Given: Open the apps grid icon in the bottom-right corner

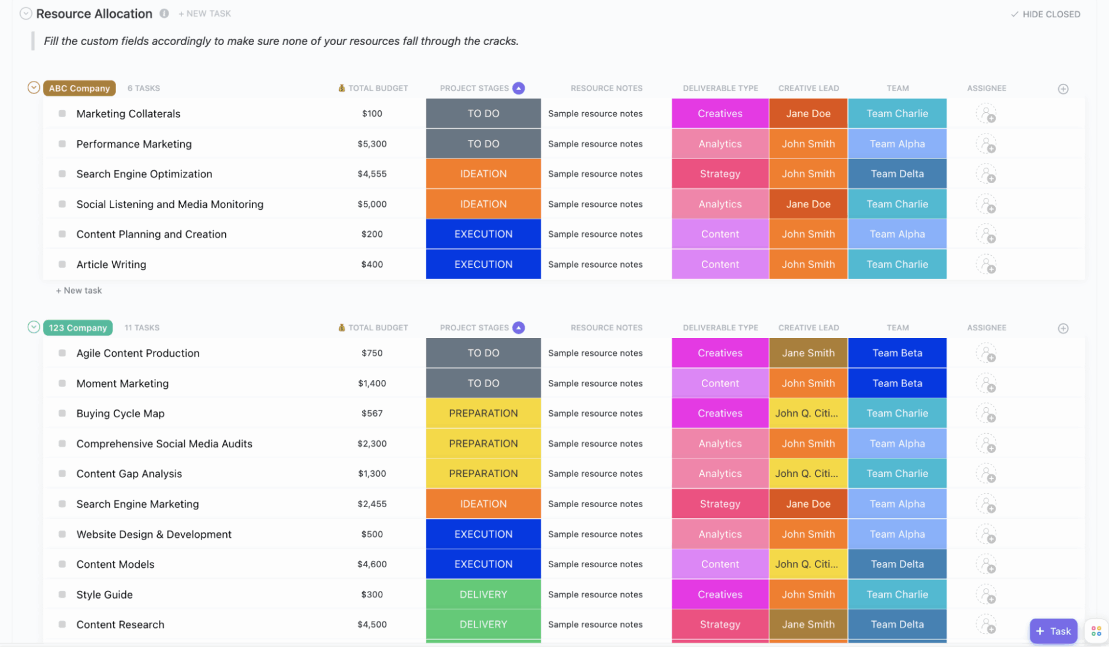Looking at the screenshot, I should coord(1096,631).
